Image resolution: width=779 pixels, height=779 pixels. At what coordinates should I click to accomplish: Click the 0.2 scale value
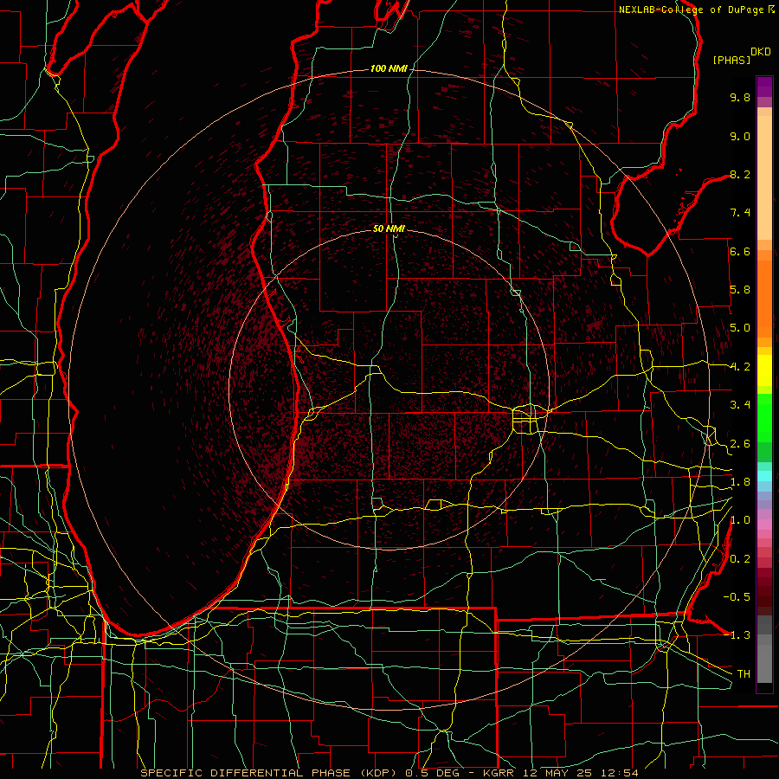click(740, 559)
